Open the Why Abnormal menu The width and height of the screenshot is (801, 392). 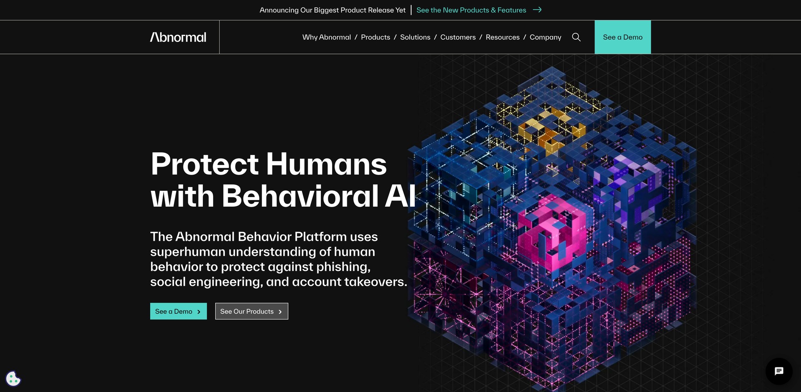click(327, 37)
